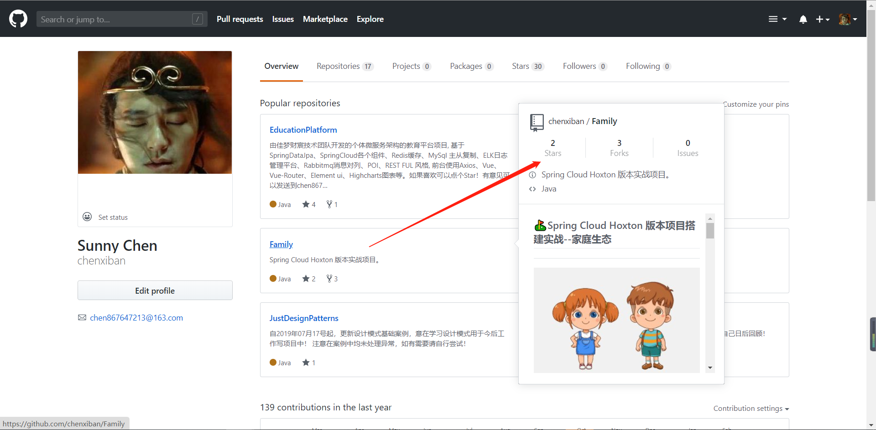Switch to the Projects tab

click(412, 66)
